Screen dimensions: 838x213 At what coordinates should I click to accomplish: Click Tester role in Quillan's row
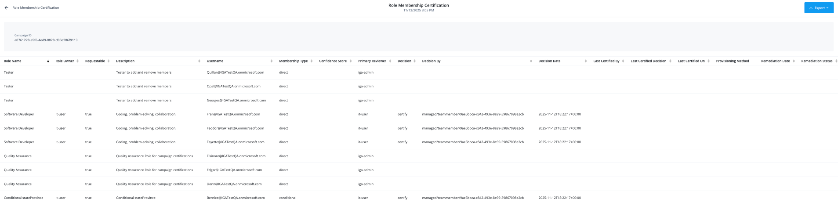(x=9, y=72)
